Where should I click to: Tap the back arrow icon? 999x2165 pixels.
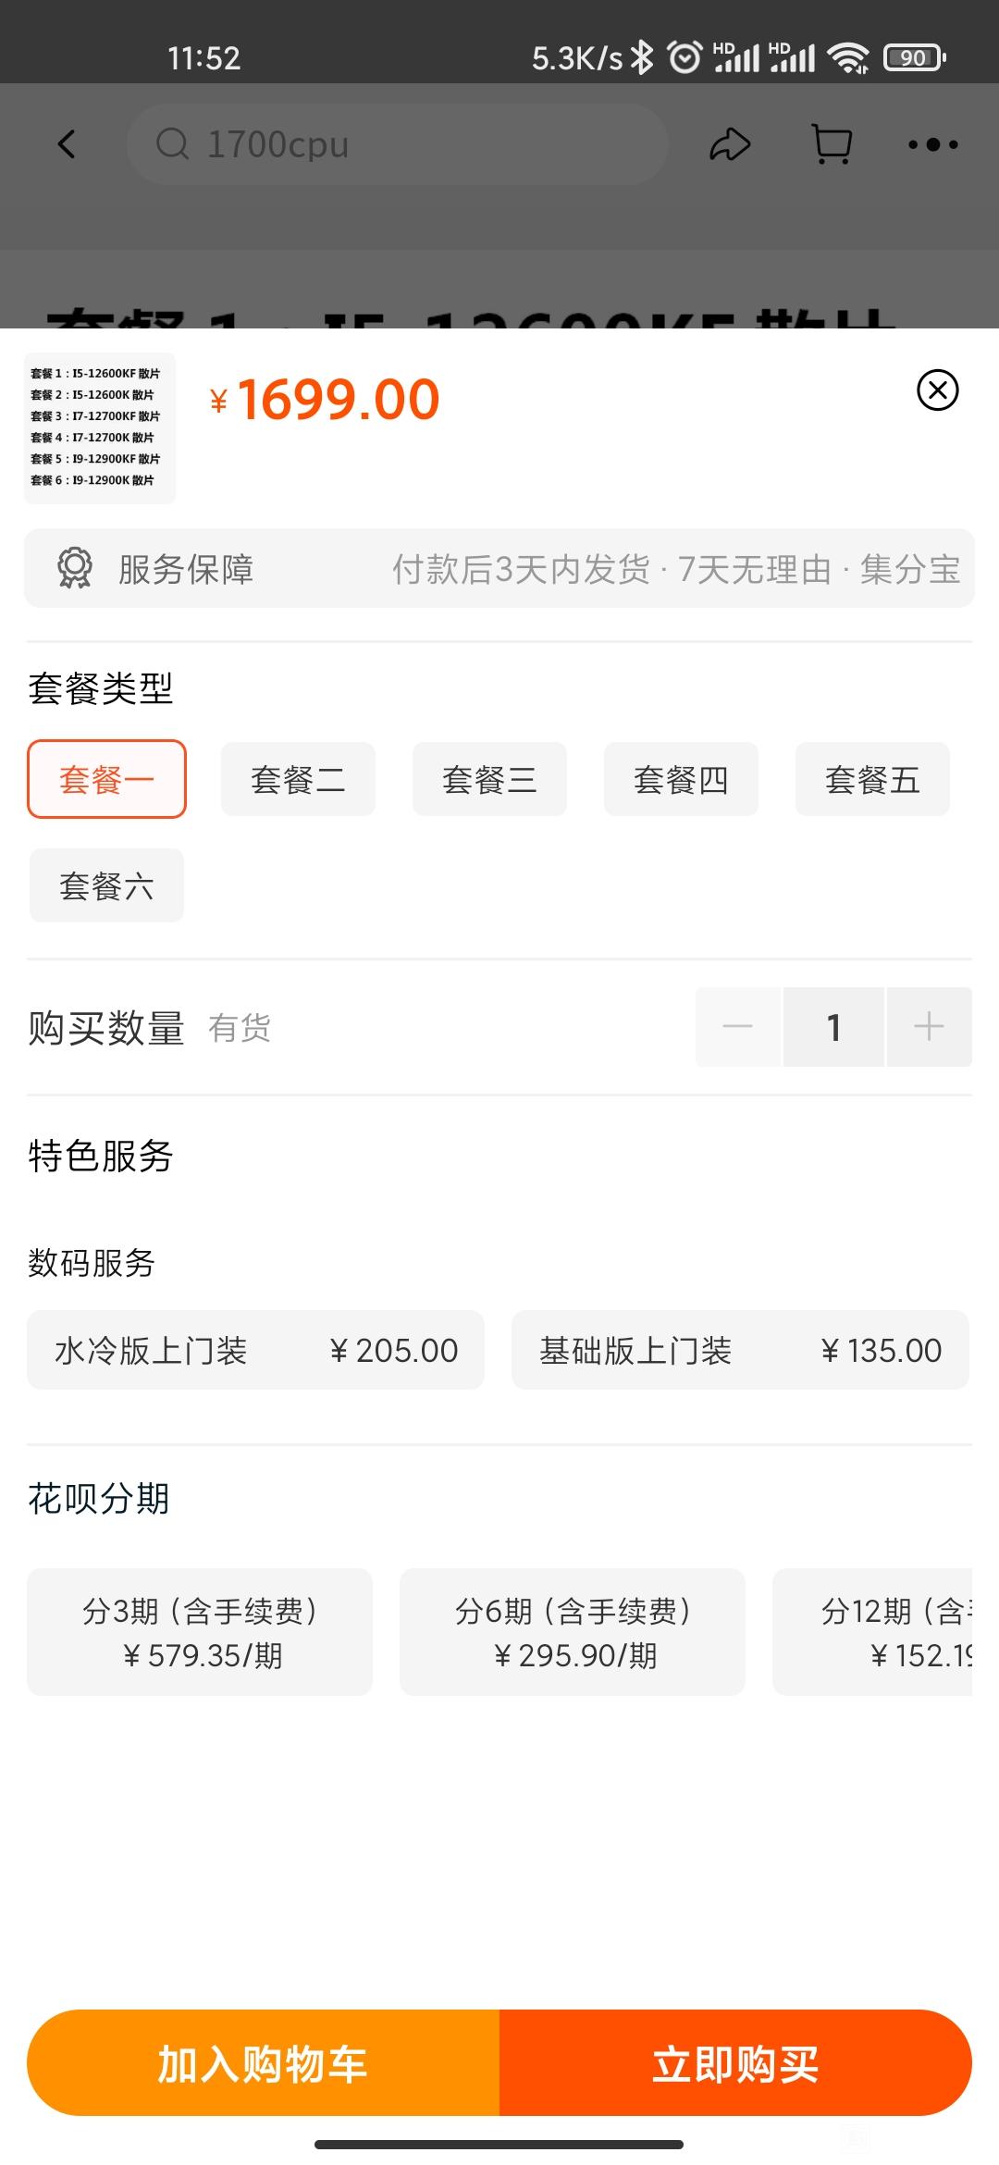[67, 144]
